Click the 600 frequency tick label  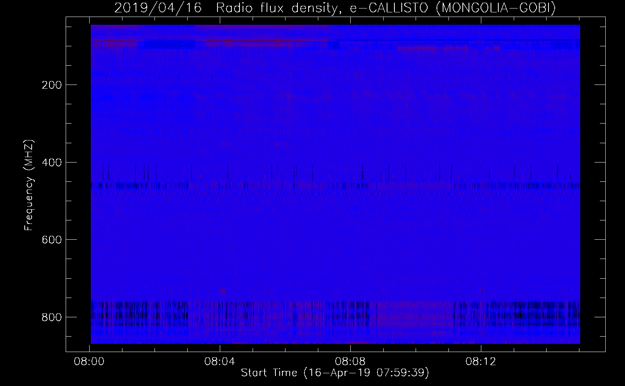51,239
